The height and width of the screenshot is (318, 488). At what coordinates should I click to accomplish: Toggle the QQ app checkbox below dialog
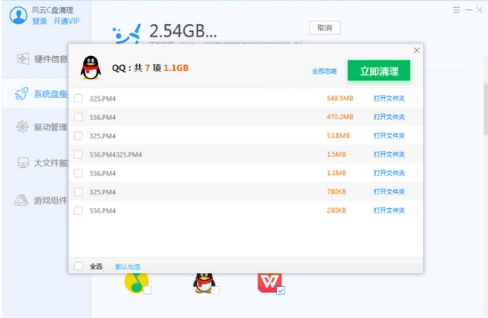(x=215, y=290)
